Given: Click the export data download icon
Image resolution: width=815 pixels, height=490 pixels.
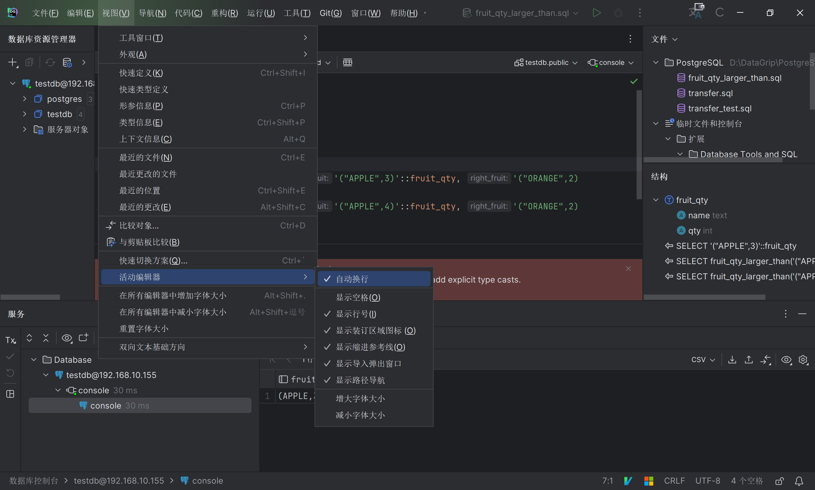Looking at the screenshot, I should coord(732,360).
